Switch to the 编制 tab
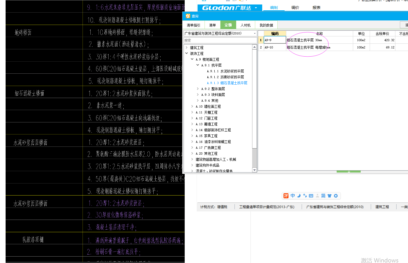The width and height of the screenshot is (408, 263). pos(274,8)
